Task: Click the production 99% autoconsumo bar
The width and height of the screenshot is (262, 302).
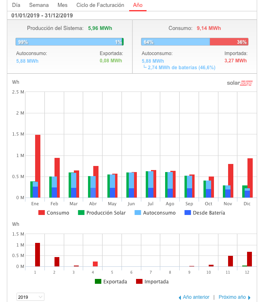Action: (69, 42)
